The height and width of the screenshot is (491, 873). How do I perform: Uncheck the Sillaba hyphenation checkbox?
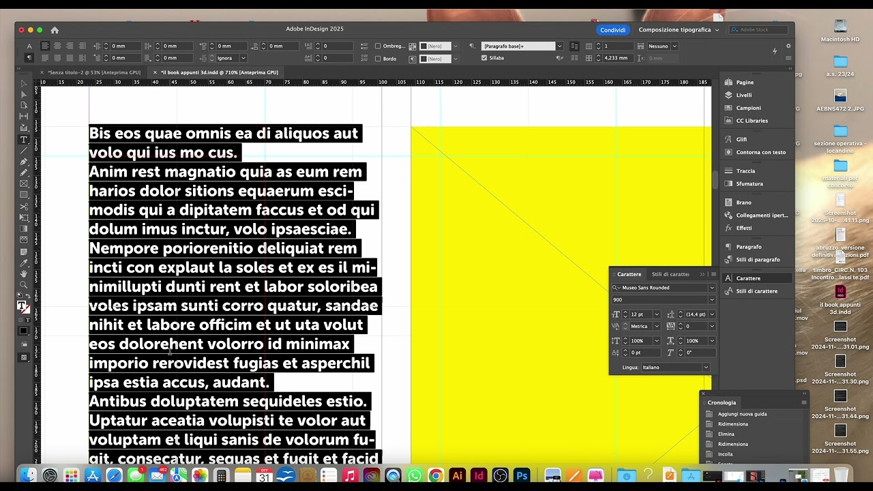[484, 58]
